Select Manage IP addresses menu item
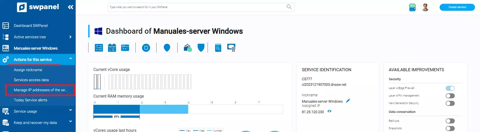 40,90
